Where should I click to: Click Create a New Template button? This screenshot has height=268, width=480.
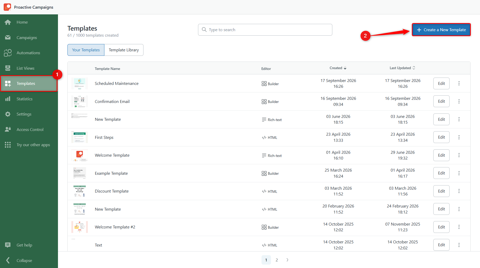coord(441,30)
